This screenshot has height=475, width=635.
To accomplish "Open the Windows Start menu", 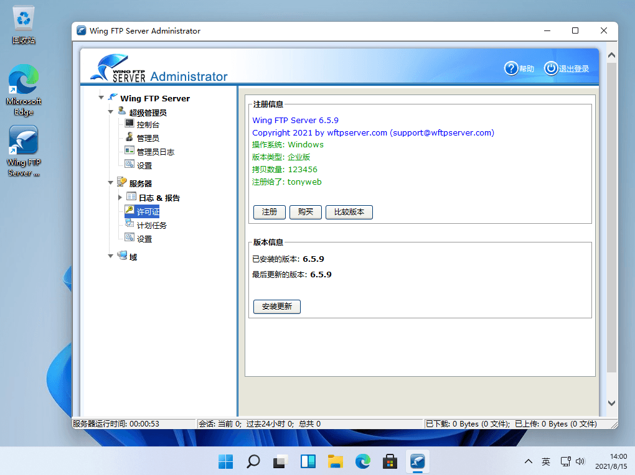I will pyautogui.click(x=225, y=461).
